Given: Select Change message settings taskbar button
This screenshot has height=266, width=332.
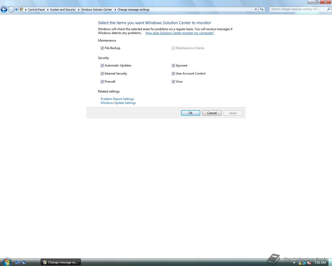Looking at the screenshot, I should coord(61,262).
